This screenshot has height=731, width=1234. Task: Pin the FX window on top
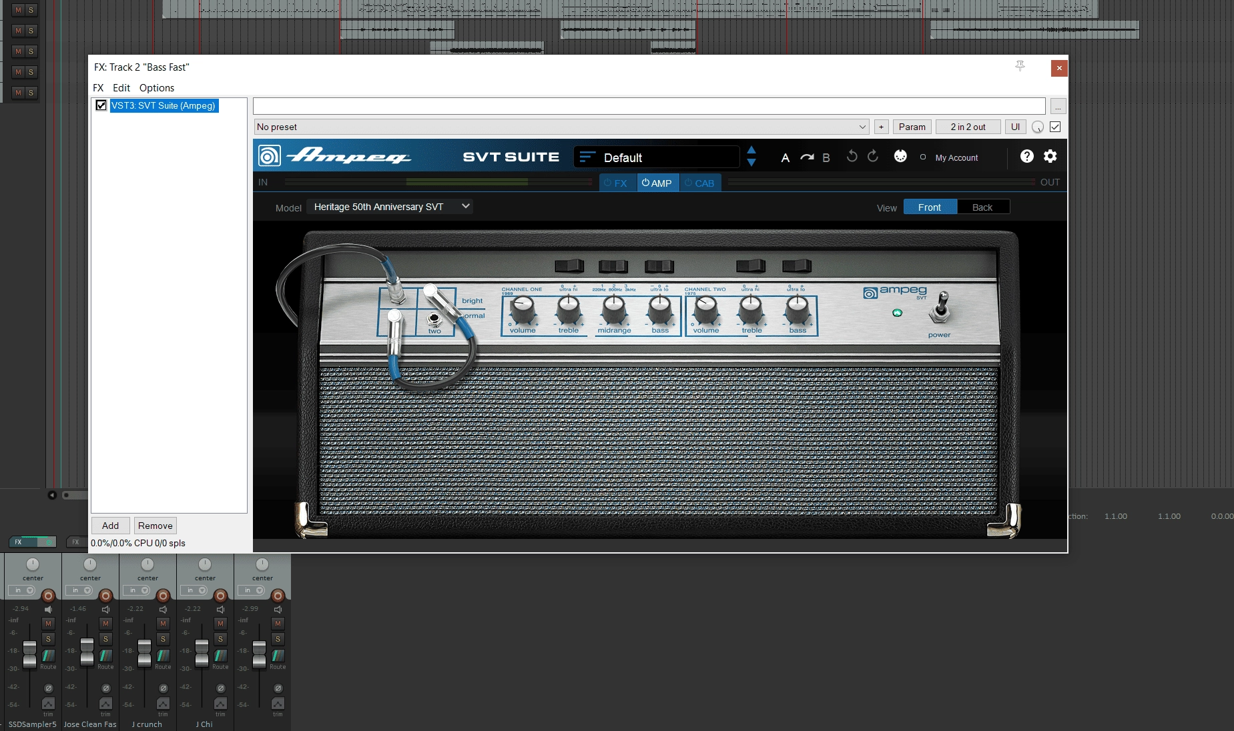click(1020, 65)
